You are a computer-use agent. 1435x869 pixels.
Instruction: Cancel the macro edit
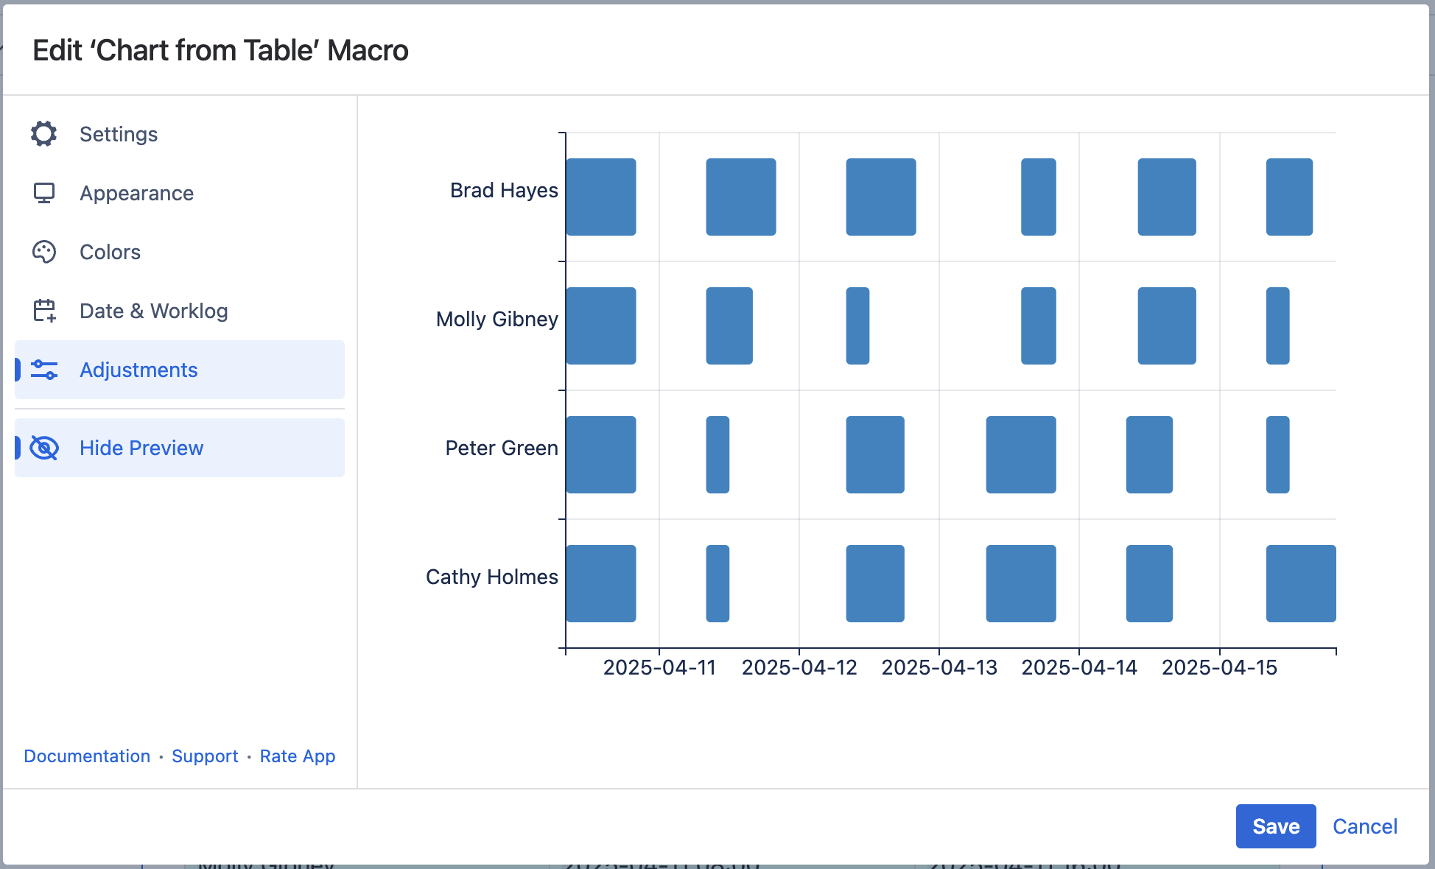click(x=1364, y=826)
